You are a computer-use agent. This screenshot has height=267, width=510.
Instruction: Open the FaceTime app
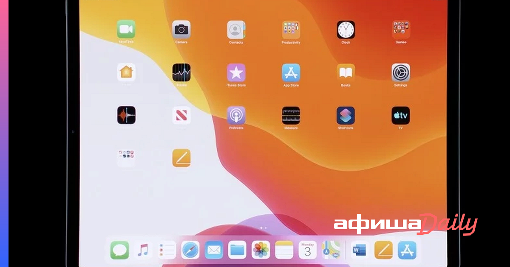coord(126,29)
